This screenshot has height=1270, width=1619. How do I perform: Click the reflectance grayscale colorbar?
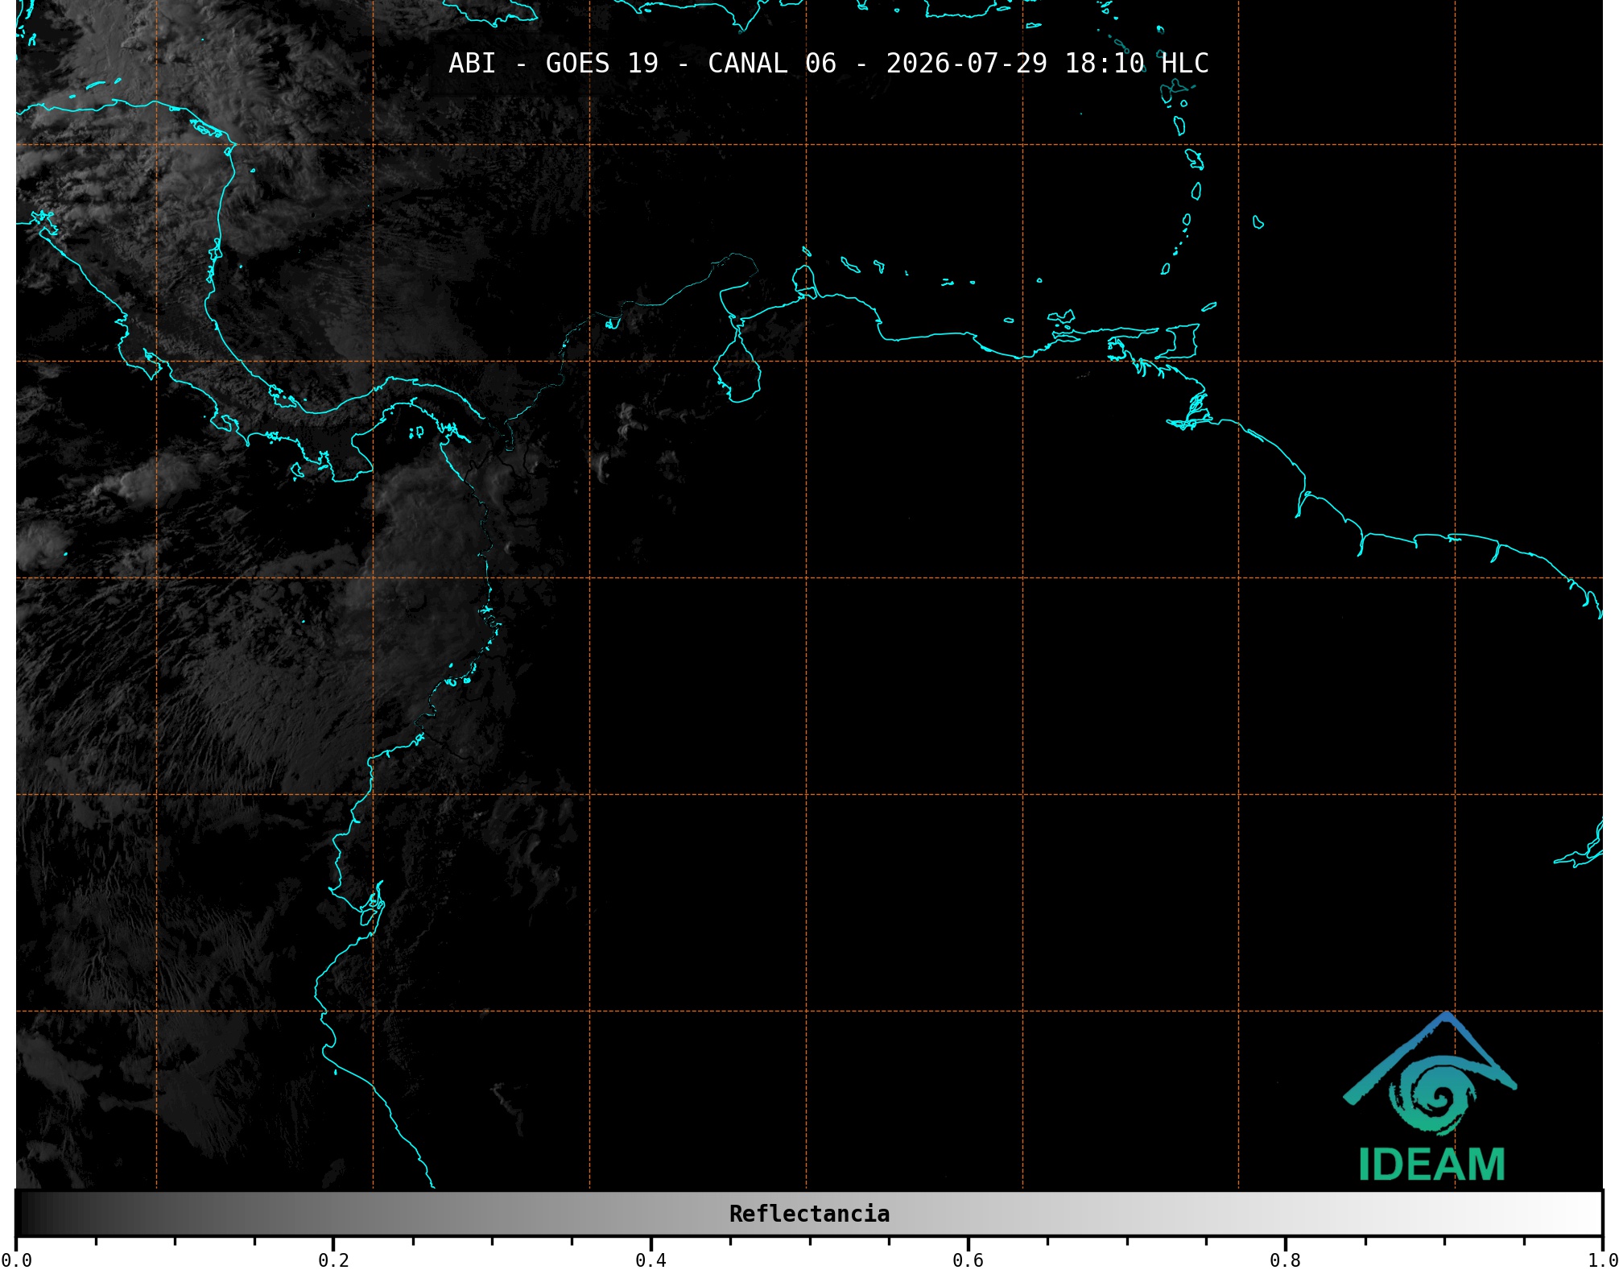[809, 1214]
